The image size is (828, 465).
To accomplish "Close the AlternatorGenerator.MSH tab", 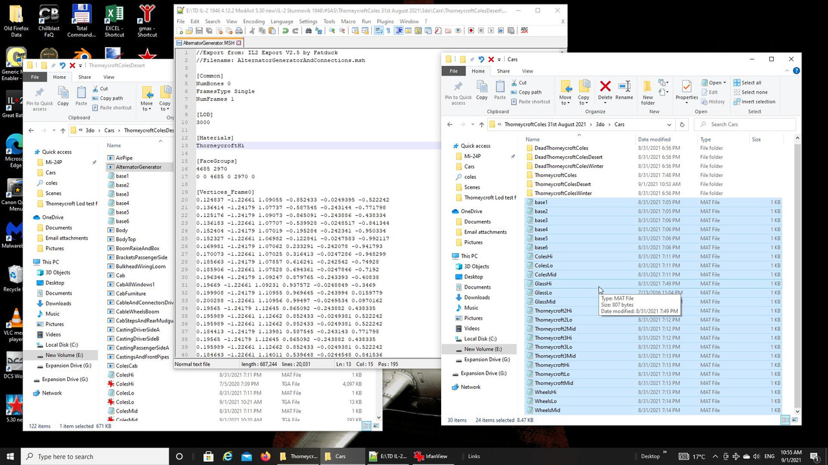I will [x=239, y=43].
